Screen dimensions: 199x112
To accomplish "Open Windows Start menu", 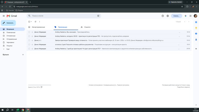I will (x=2, y=110).
